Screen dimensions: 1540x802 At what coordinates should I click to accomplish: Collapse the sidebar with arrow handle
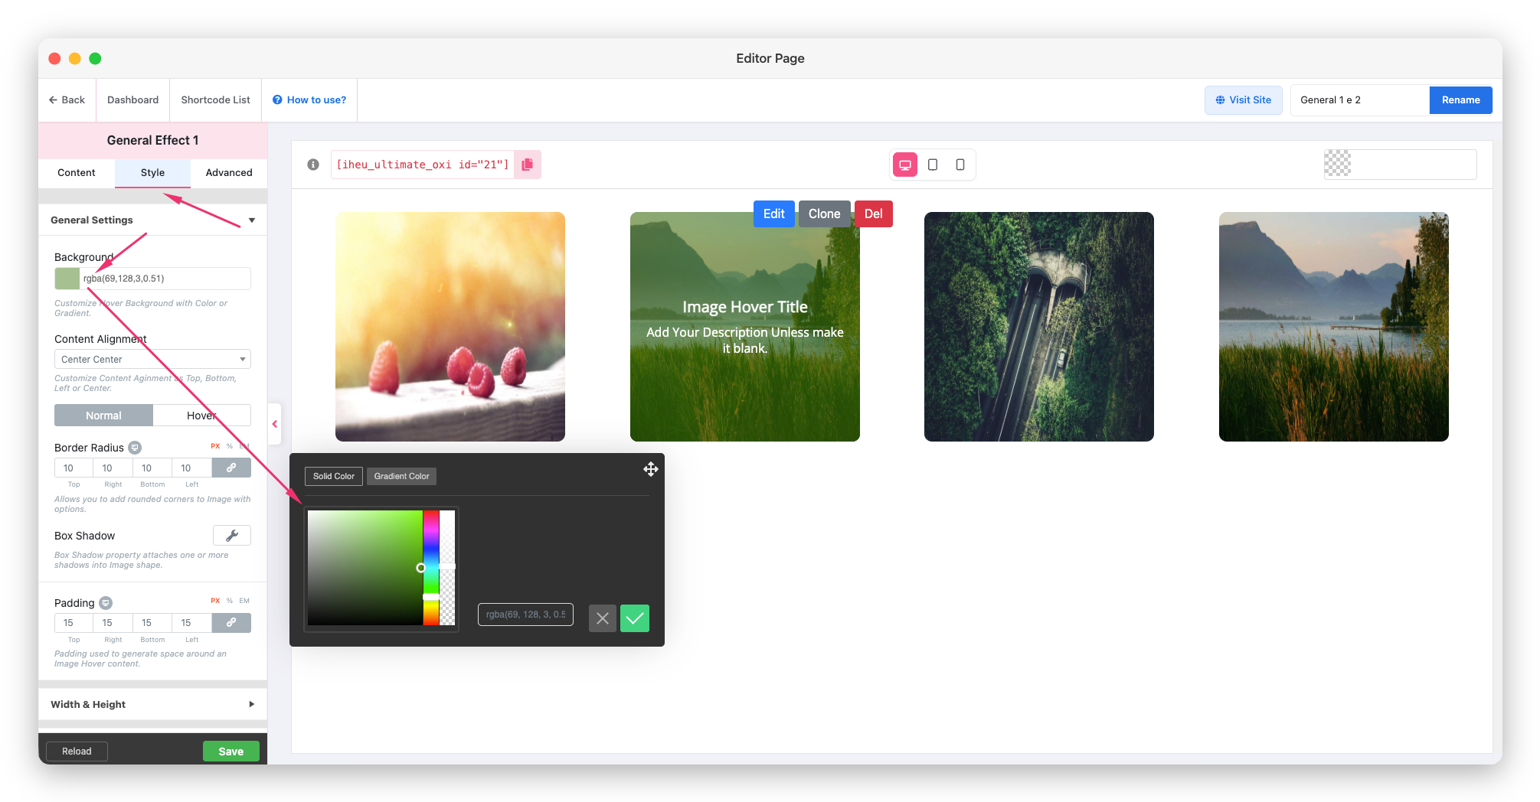click(x=275, y=424)
